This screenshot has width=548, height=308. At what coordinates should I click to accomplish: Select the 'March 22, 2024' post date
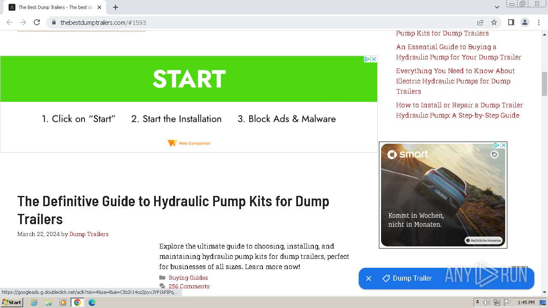tap(39, 234)
